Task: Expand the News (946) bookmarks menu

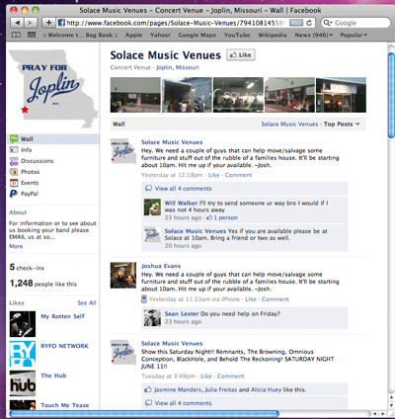Action: [314, 35]
